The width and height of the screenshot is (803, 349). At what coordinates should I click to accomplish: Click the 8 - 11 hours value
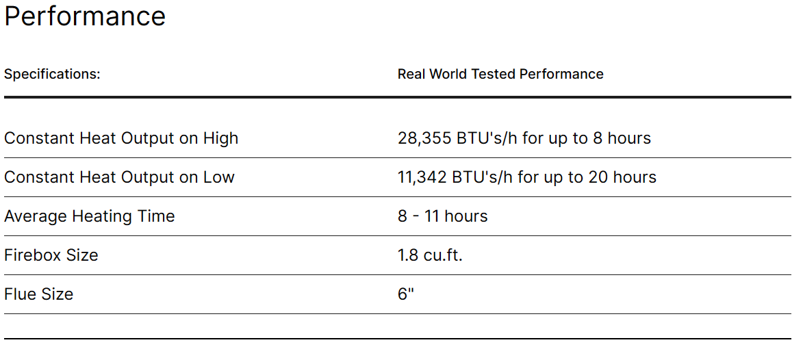click(x=442, y=216)
